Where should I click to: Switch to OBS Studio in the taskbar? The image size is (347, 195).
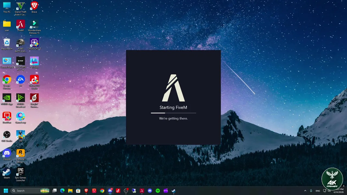click(x=126, y=191)
